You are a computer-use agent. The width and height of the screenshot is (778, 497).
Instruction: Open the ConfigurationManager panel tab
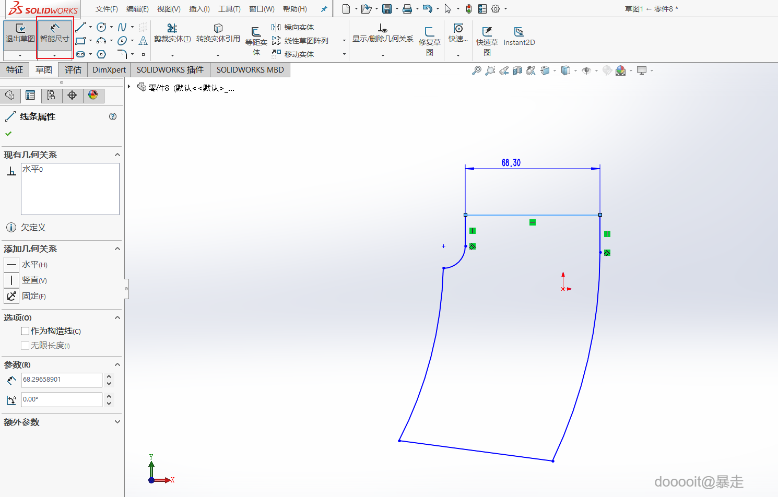(51, 96)
